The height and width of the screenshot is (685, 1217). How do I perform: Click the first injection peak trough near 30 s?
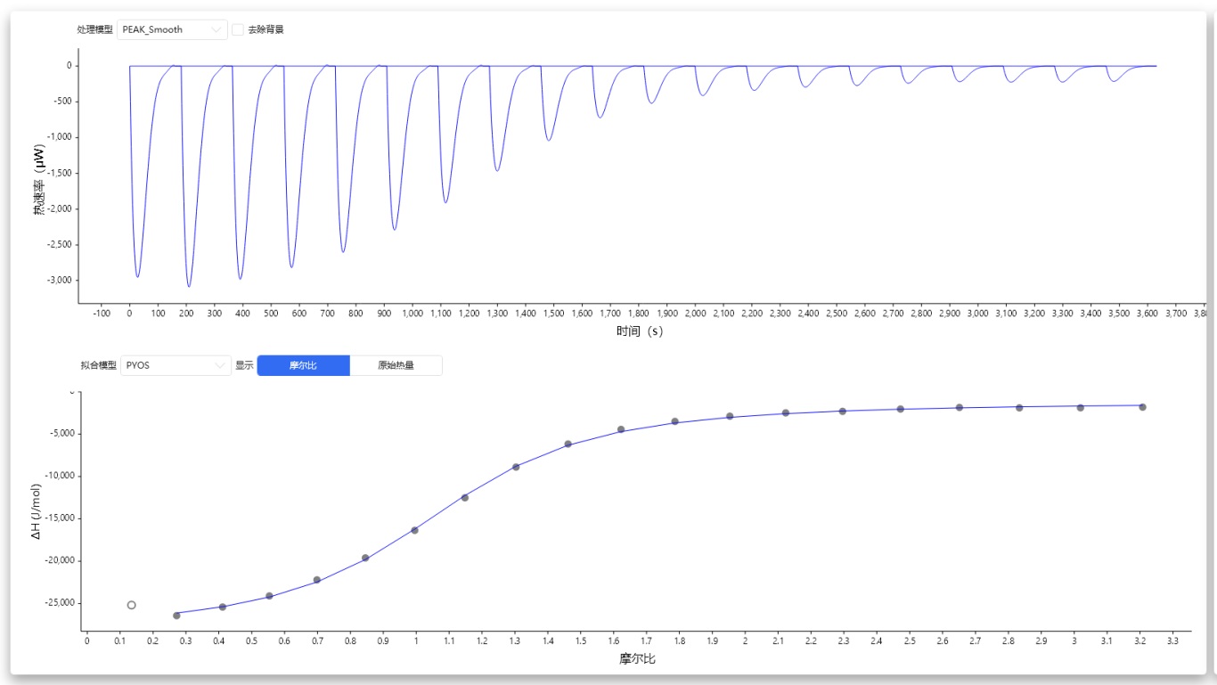click(137, 276)
